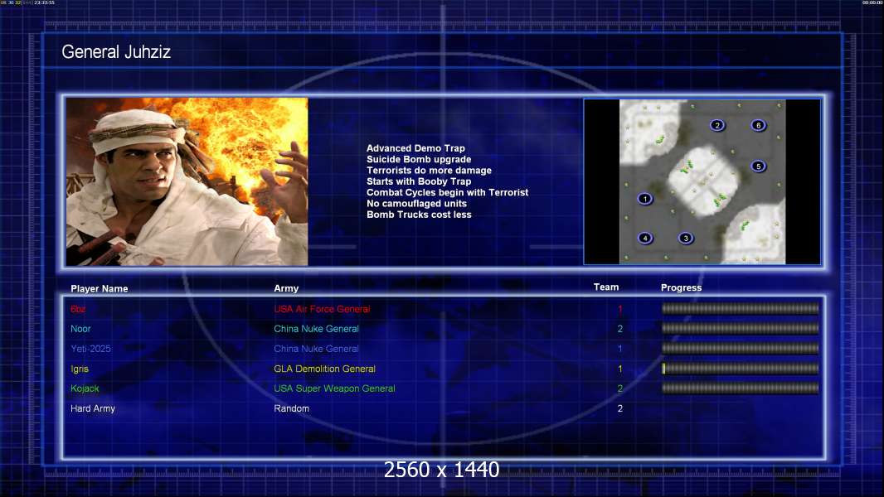Image resolution: width=884 pixels, height=497 pixels.
Task: Select player Noor in the list
Action: 80,329
